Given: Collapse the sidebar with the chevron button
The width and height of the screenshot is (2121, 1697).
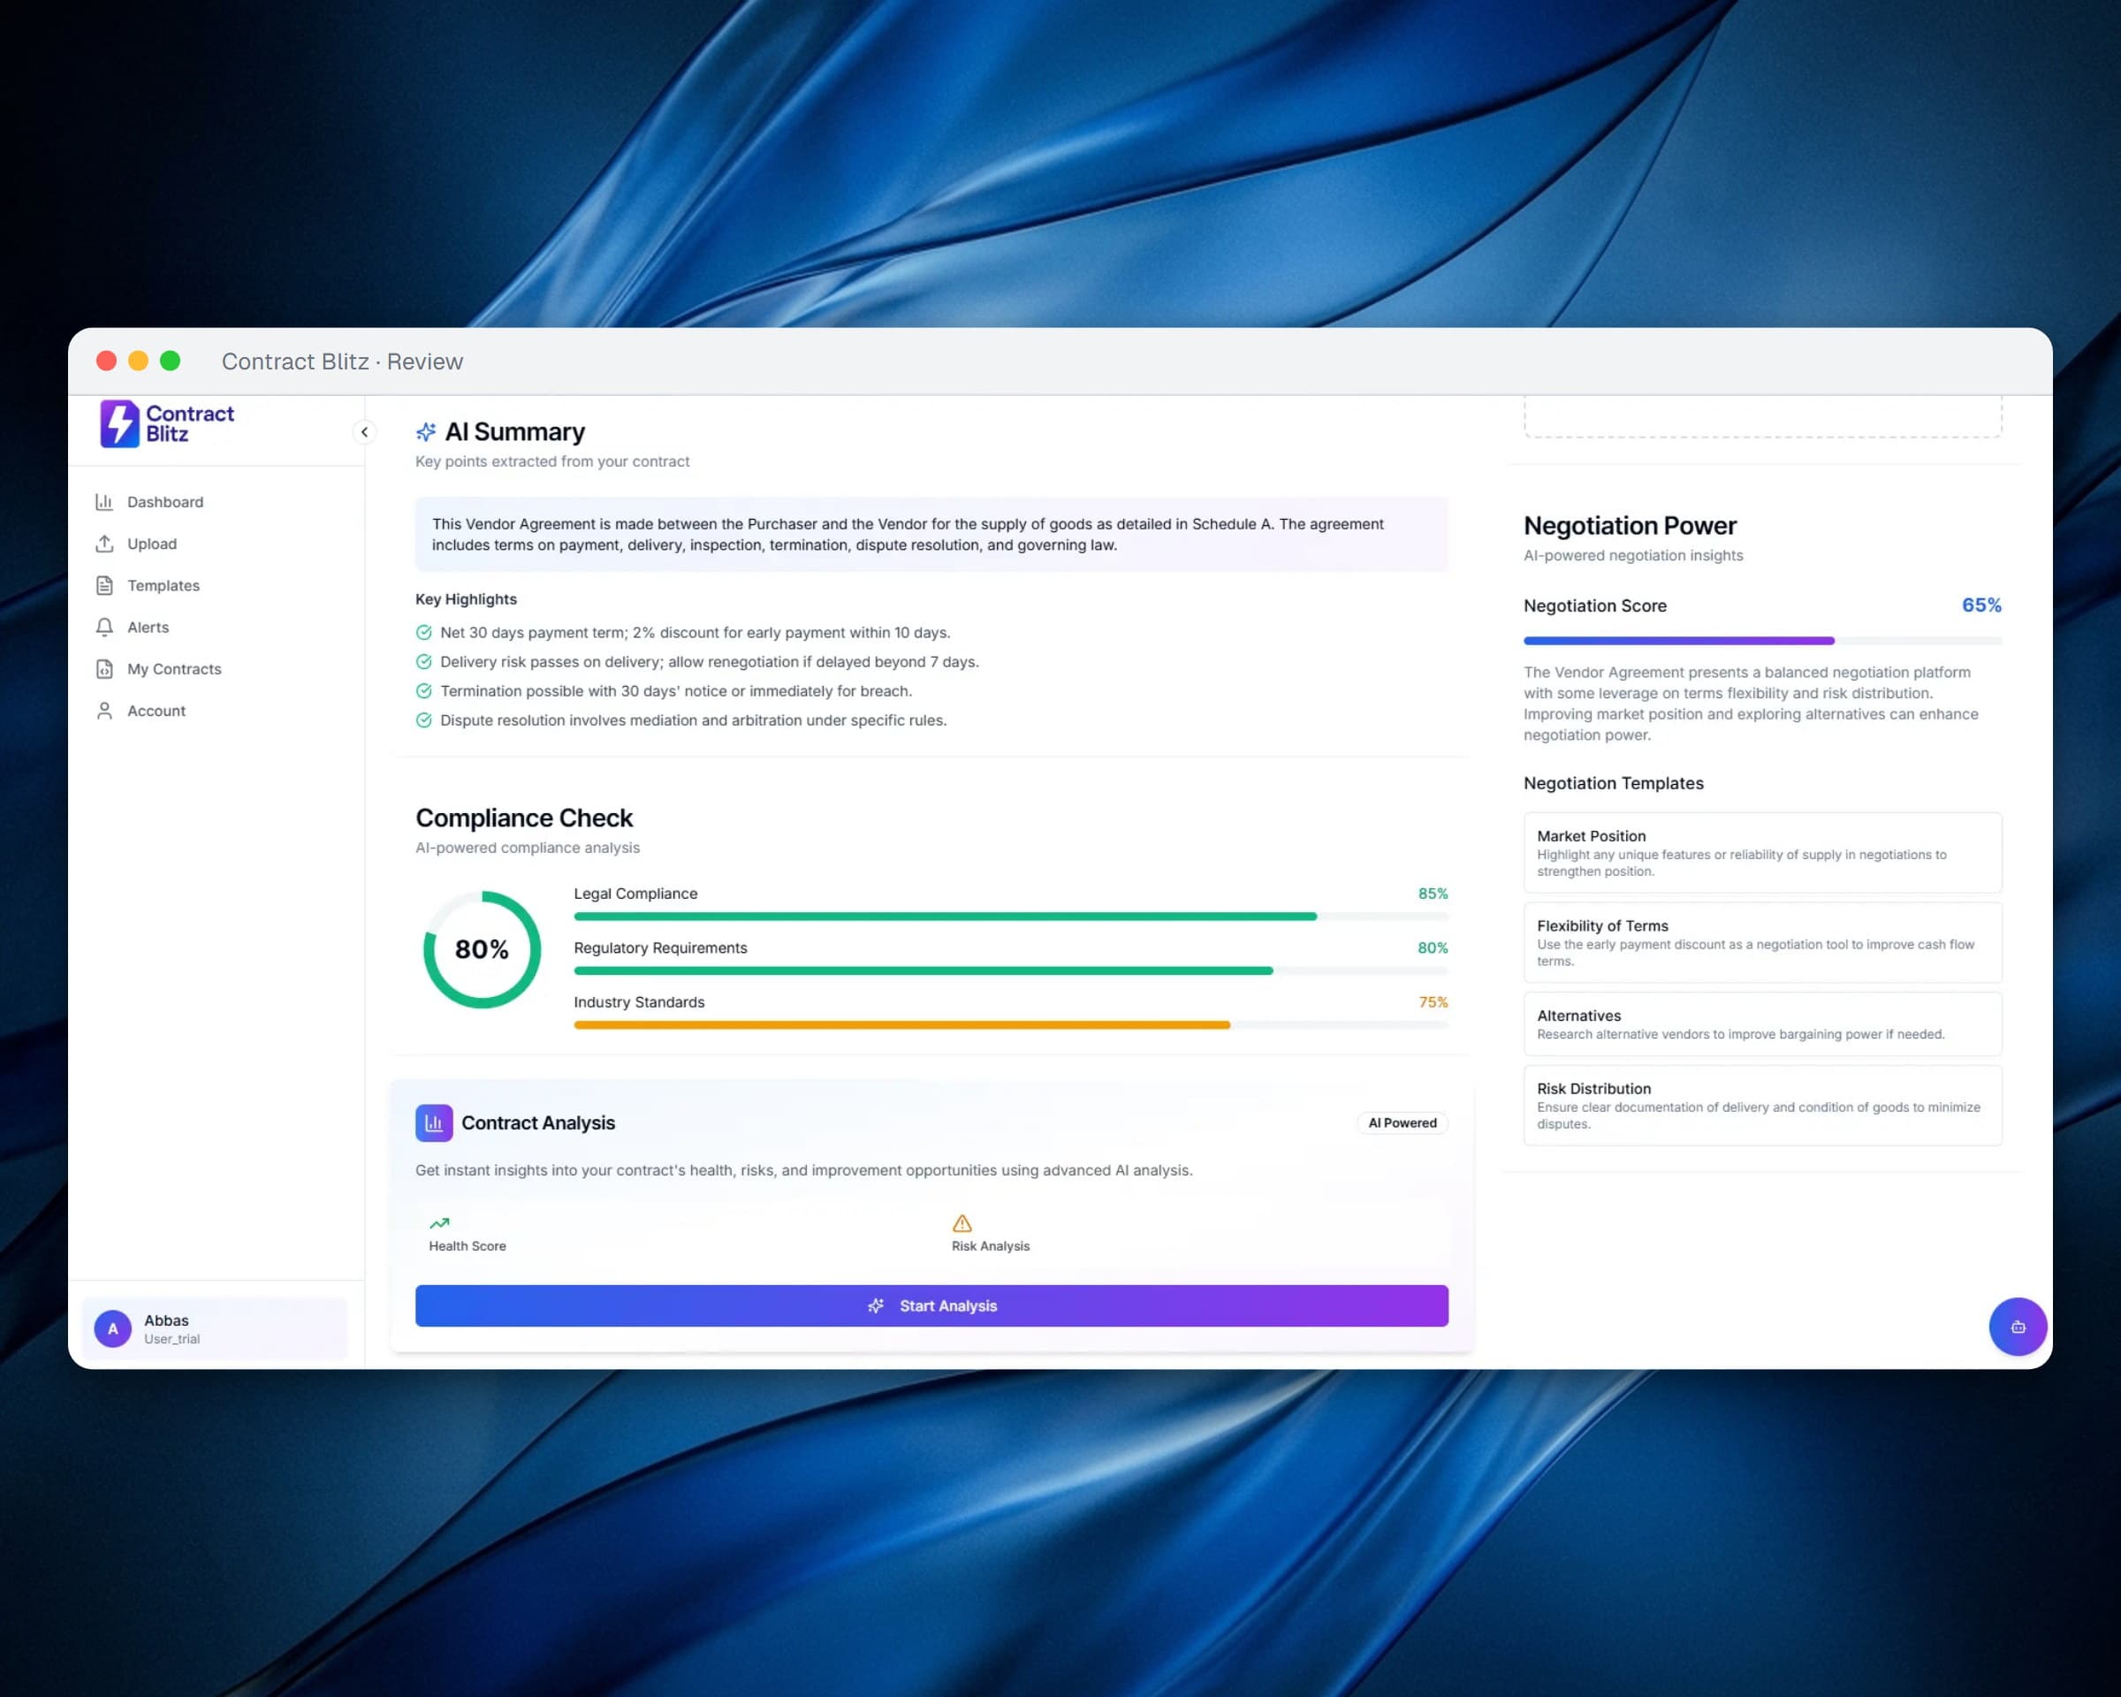Looking at the screenshot, I should pos(364,432).
